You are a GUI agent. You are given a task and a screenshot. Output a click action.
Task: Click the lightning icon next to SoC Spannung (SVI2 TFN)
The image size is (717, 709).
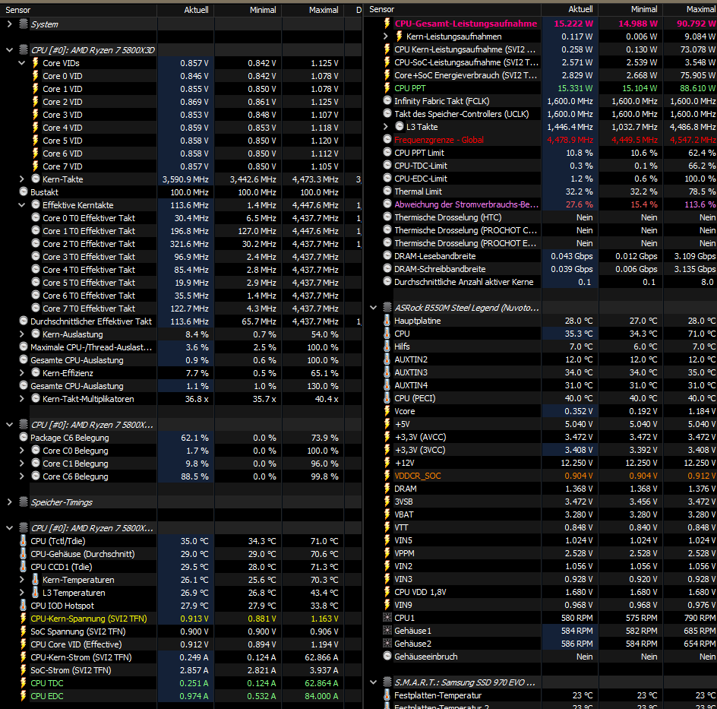click(x=23, y=631)
